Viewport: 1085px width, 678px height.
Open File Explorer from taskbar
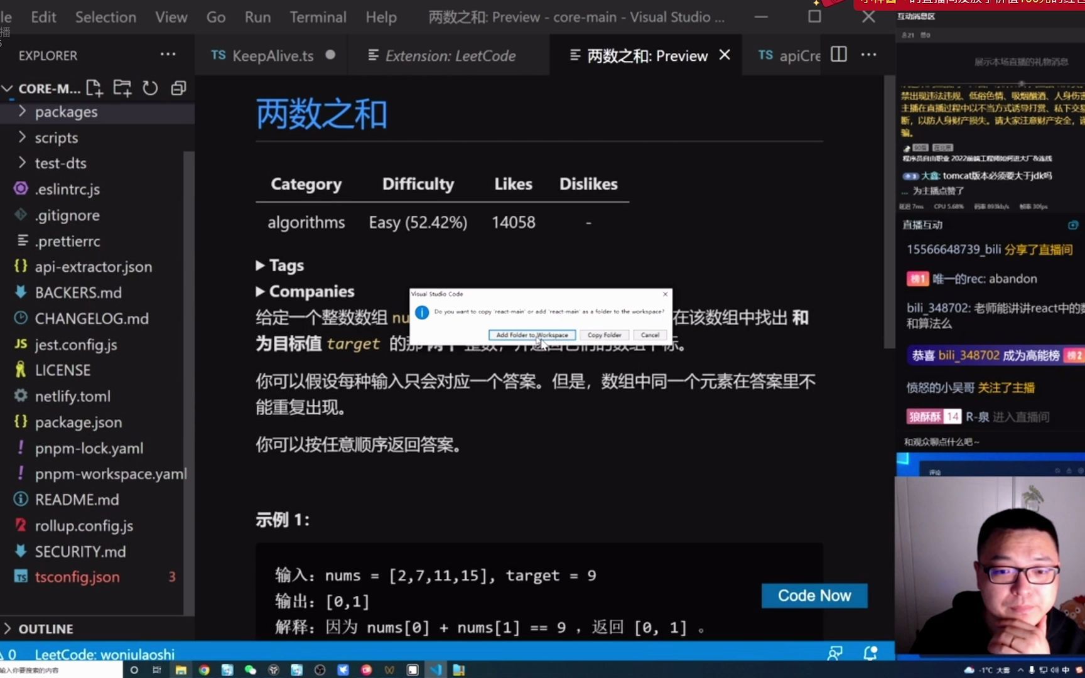181,670
